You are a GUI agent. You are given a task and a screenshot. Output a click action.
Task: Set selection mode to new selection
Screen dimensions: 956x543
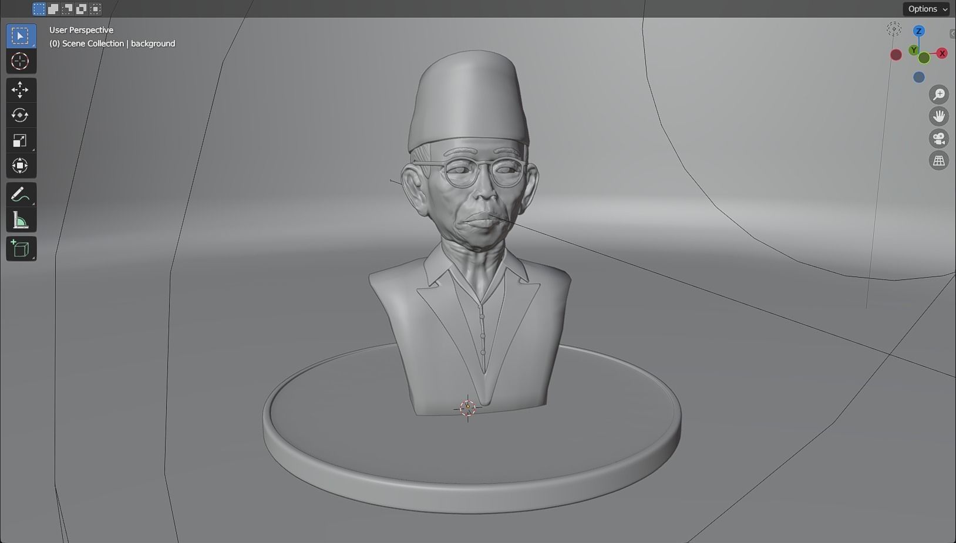39,9
